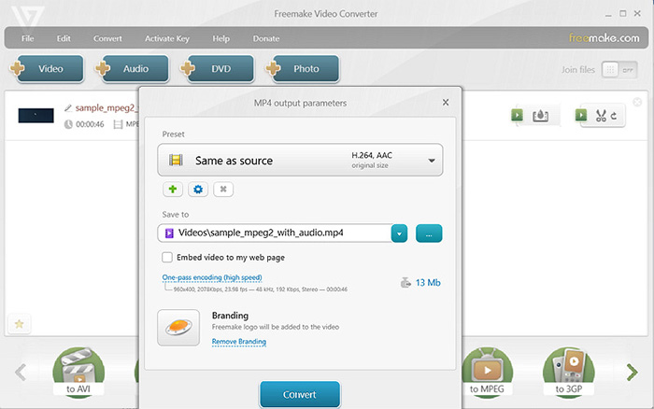The height and width of the screenshot is (409, 654).
Task: Open the Activate Key menu
Action: click(x=167, y=38)
